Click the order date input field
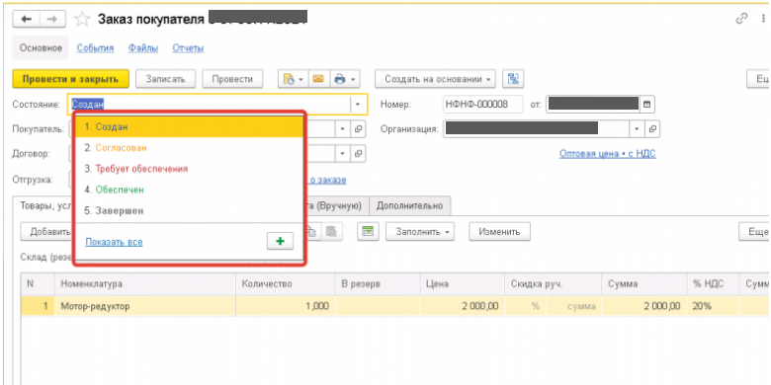The height and width of the screenshot is (385, 771). pyautogui.click(x=593, y=104)
